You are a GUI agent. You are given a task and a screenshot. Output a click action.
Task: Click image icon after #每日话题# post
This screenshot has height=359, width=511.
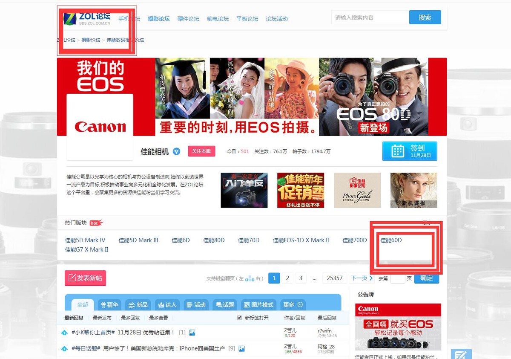(x=241, y=349)
